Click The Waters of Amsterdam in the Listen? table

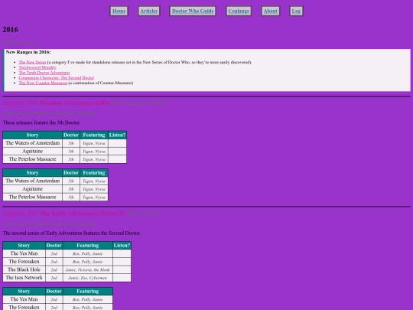pyautogui.click(x=33, y=143)
